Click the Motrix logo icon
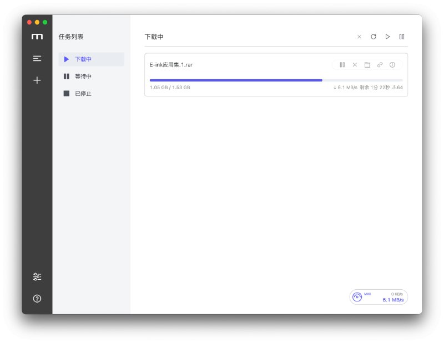Viewport: 444px width, 343px height. pyautogui.click(x=37, y=37)
